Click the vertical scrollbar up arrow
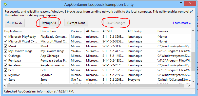The height and width of the screenshot is (96, 198). click(x=193, y=30)
